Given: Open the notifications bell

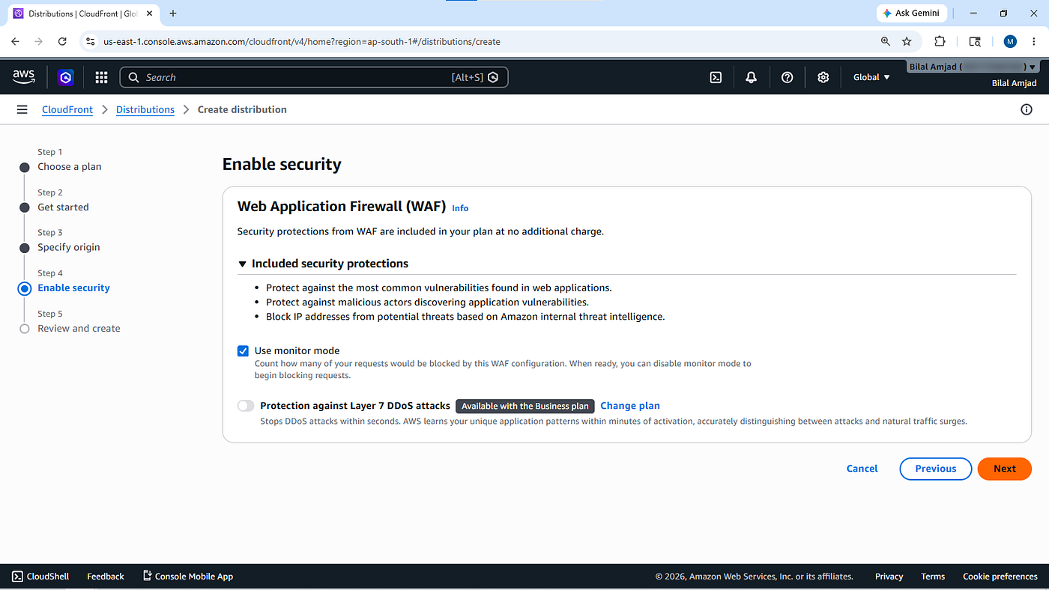Looking at the screenshot, I should coord(751,77).
